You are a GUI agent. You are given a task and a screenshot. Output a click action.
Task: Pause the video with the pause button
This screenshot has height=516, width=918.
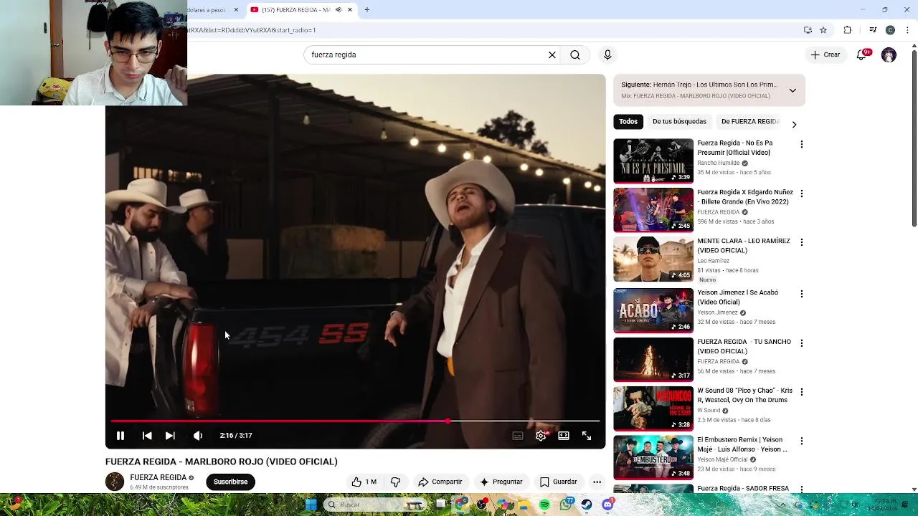120,436
